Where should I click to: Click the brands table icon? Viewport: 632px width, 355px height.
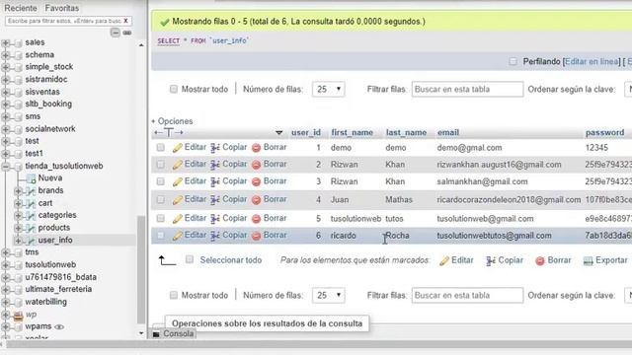tap(31, 190)
